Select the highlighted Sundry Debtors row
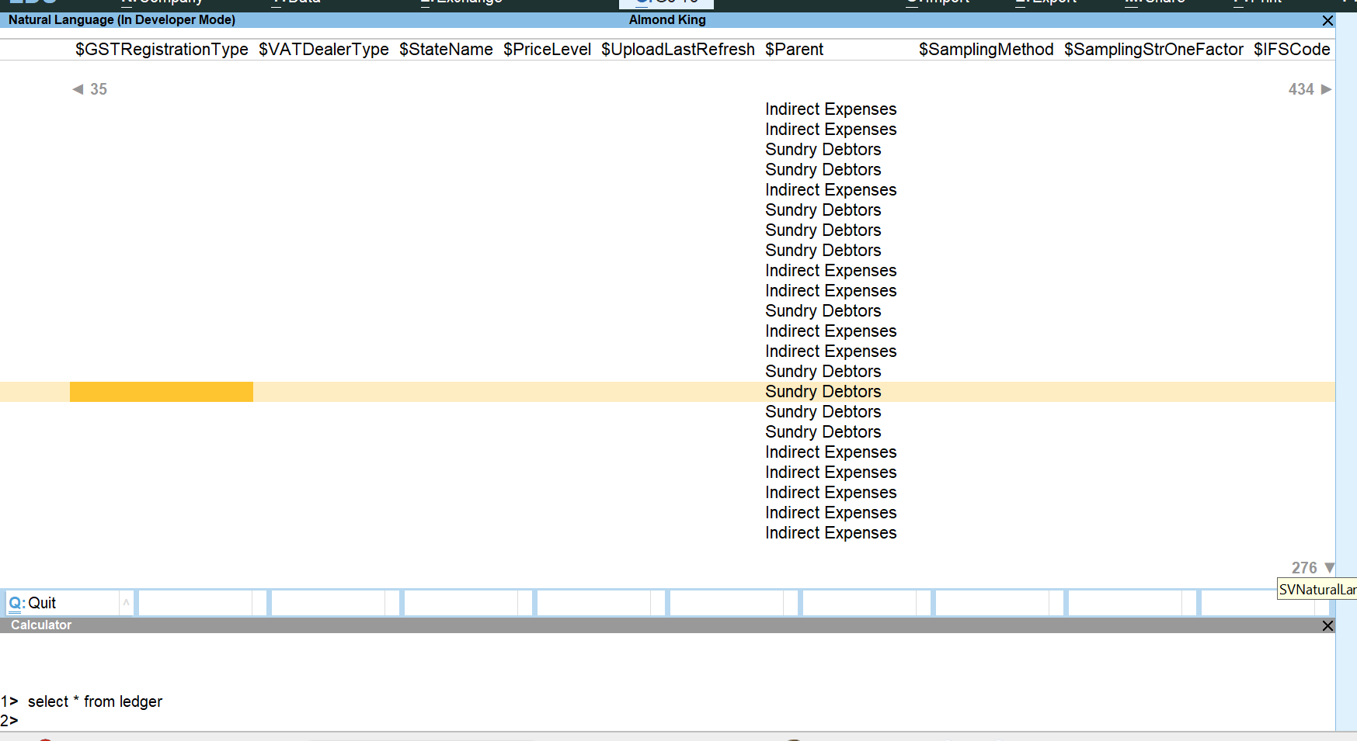 click(823, 392)
